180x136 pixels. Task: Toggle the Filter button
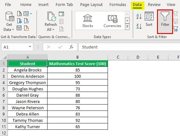(x=165, y=22)
